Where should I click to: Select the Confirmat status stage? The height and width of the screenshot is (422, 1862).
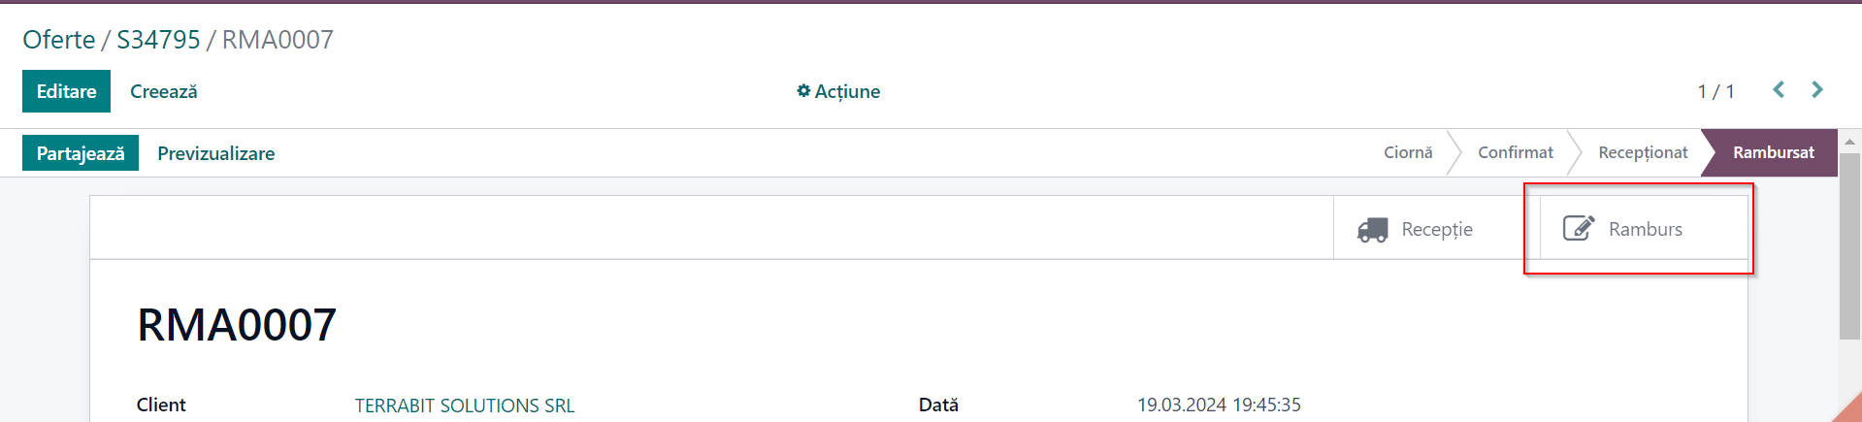click(x=1515, y=152)
